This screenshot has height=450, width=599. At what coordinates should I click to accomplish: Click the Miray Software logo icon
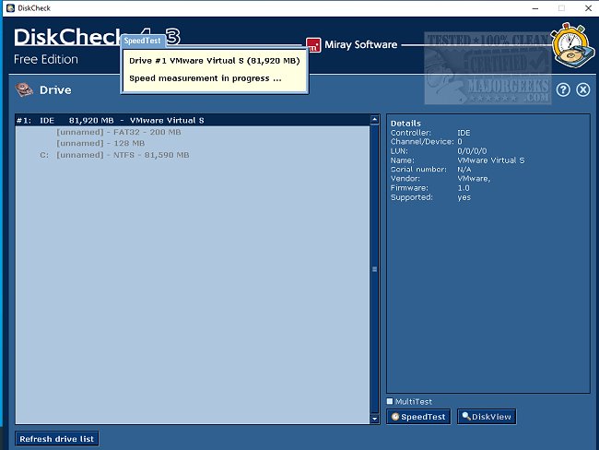(313, 45)
